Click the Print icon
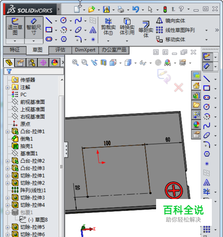 click(121, 9)
